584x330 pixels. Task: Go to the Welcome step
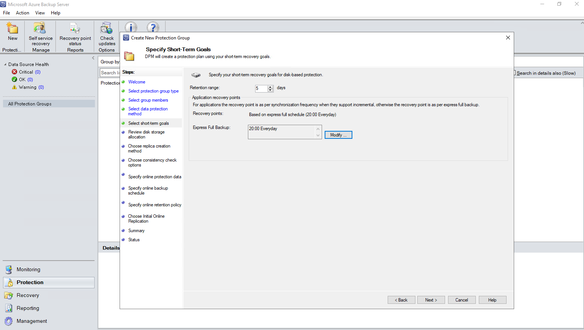(137, 82)
